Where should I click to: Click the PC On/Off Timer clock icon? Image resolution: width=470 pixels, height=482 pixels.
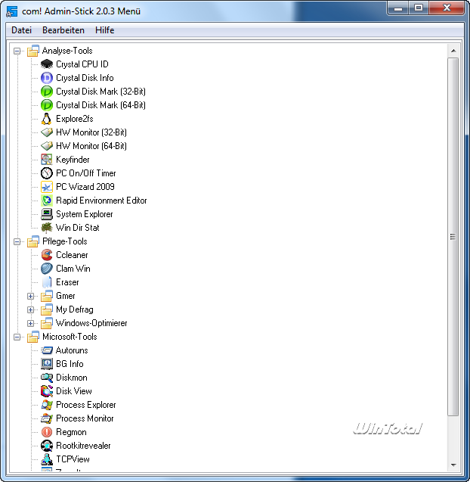click(47, 173)
